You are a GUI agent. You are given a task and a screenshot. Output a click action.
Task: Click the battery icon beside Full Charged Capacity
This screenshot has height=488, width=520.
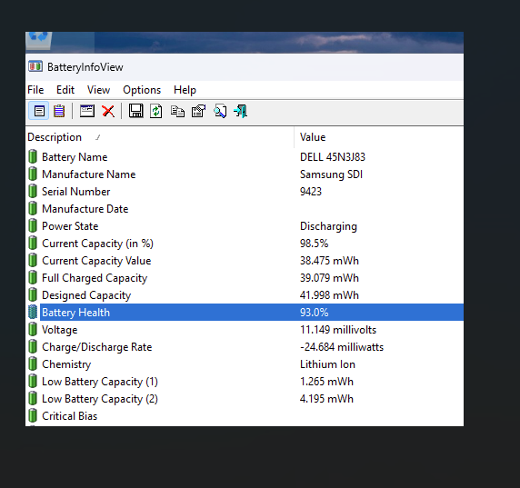[x=33, y=277]
